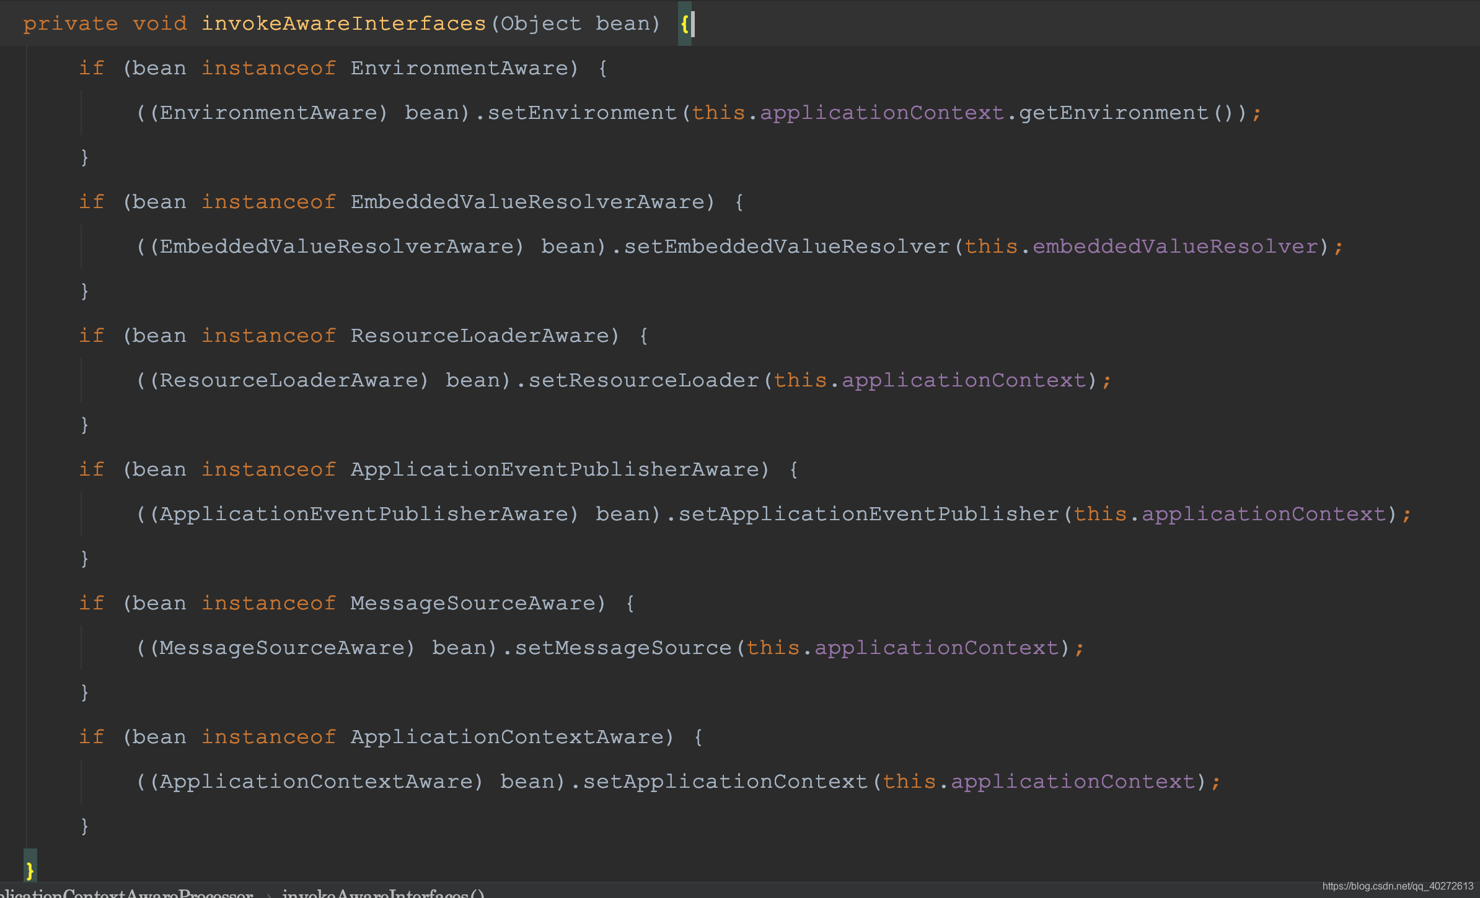Click the setEnvironment method call

pyautogui.click(x=582, y=113)
